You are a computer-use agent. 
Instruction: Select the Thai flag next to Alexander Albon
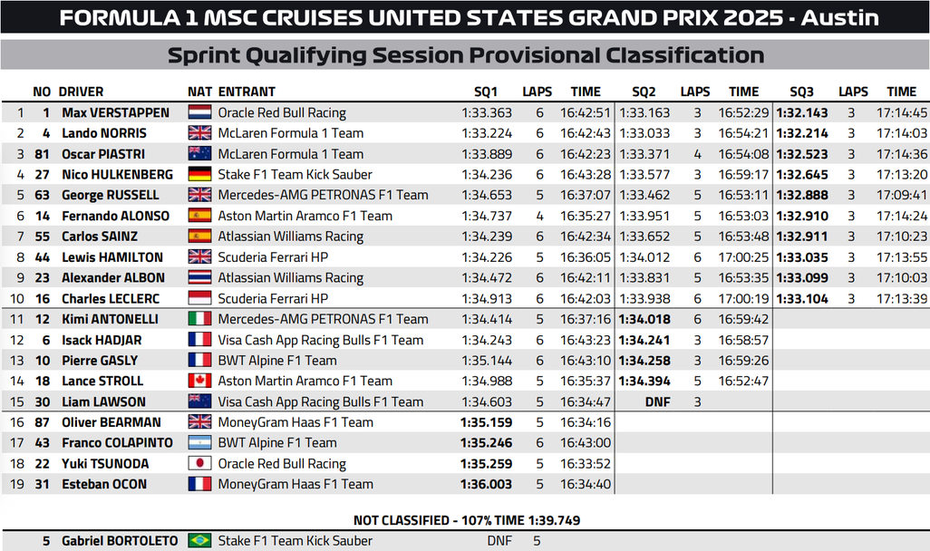point(199,278)
